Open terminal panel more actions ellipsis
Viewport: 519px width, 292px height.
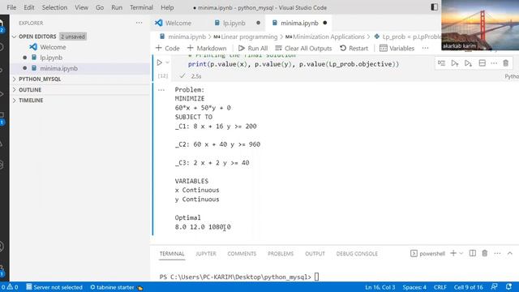click(x=497, y=253)
